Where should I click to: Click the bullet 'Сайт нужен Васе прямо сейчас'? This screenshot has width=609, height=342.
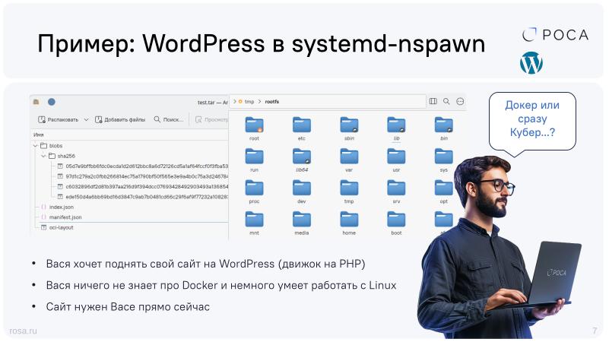tap(128, 307)
